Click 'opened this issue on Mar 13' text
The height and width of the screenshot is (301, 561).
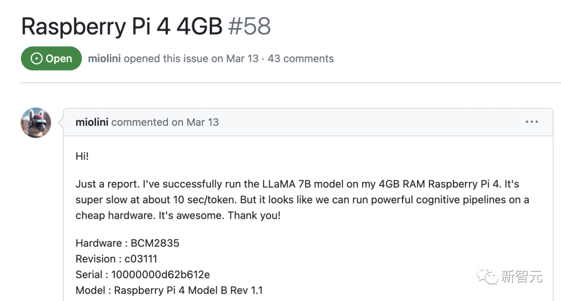pyautogui.click(x=191, y=59)
